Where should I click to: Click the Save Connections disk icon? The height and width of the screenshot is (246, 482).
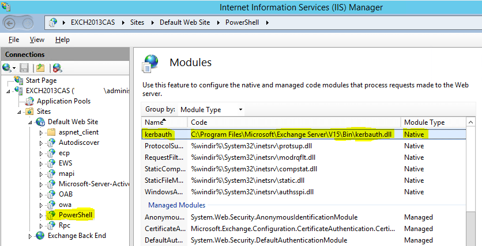(24, 68)
